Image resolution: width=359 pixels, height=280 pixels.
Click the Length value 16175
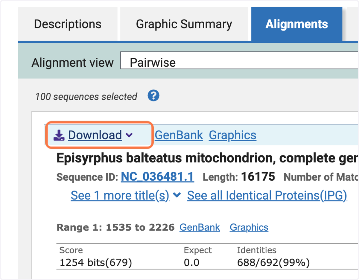point(258,177)
